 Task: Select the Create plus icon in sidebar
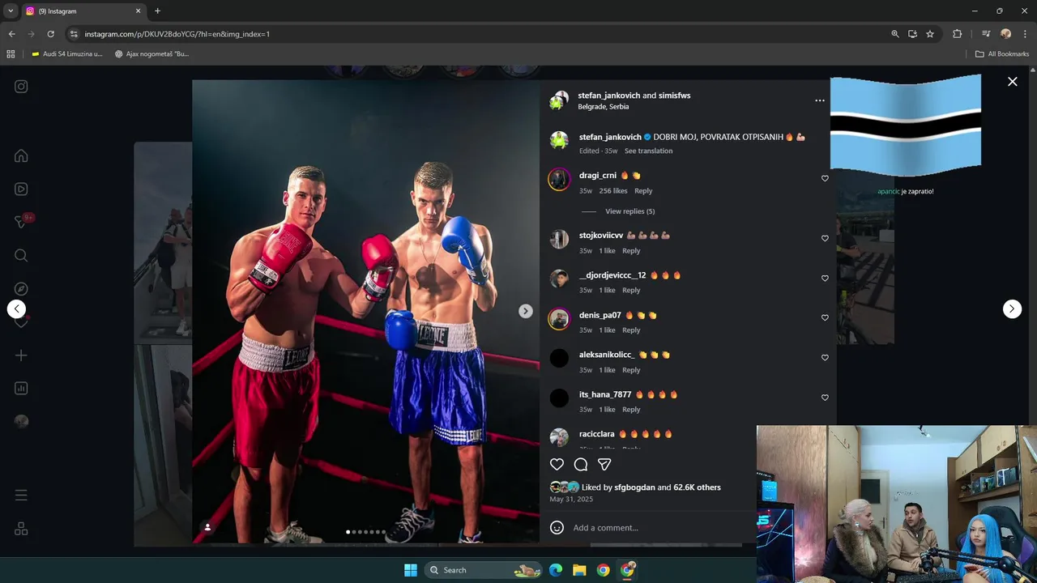tap(21, 355)
